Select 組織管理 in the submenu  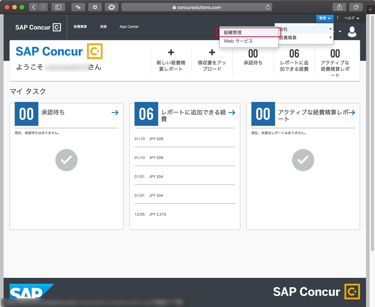[x=249, y=32]
